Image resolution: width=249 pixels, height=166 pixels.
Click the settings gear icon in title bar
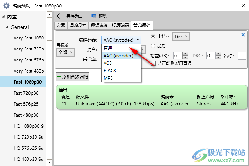[x=6, y=6]
